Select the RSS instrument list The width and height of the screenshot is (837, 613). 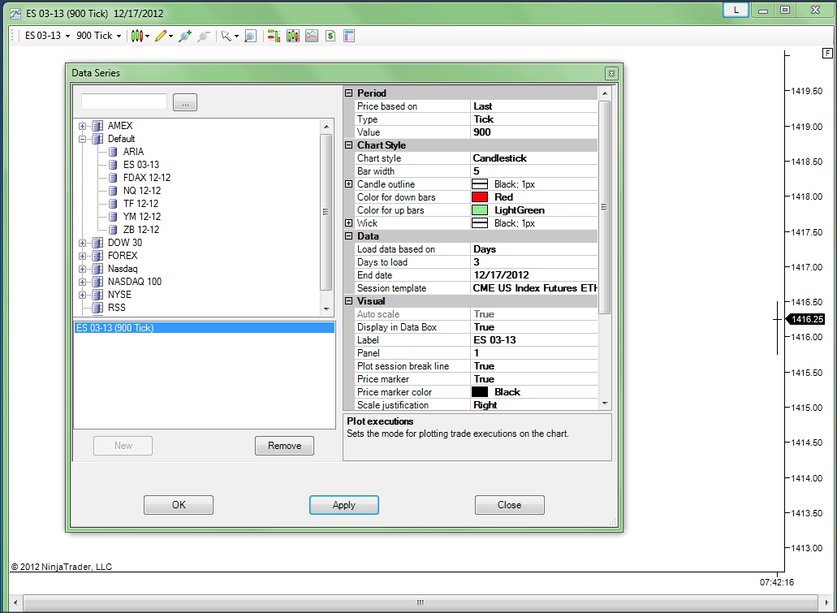[116, 308]
